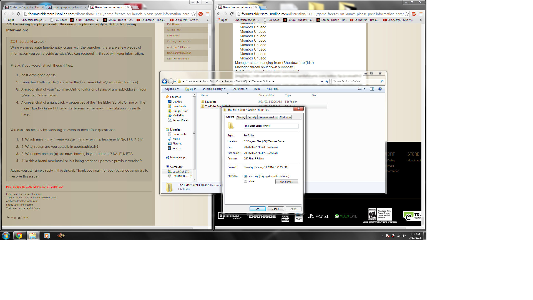Viewport: 533px width, 300px height.
Task: Click the change view icon in Explorer
Action: tap(360, 89)
